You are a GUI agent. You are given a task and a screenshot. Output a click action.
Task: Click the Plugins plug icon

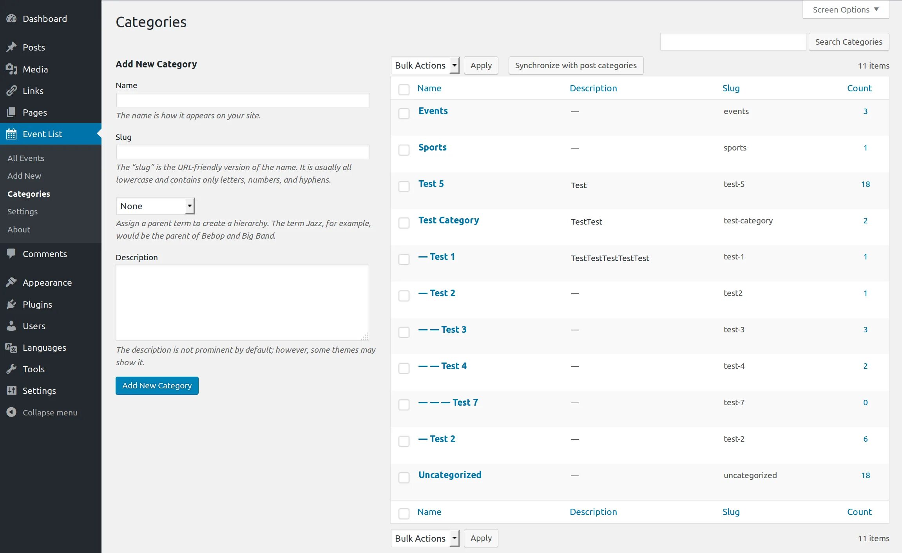coord(11,305)
